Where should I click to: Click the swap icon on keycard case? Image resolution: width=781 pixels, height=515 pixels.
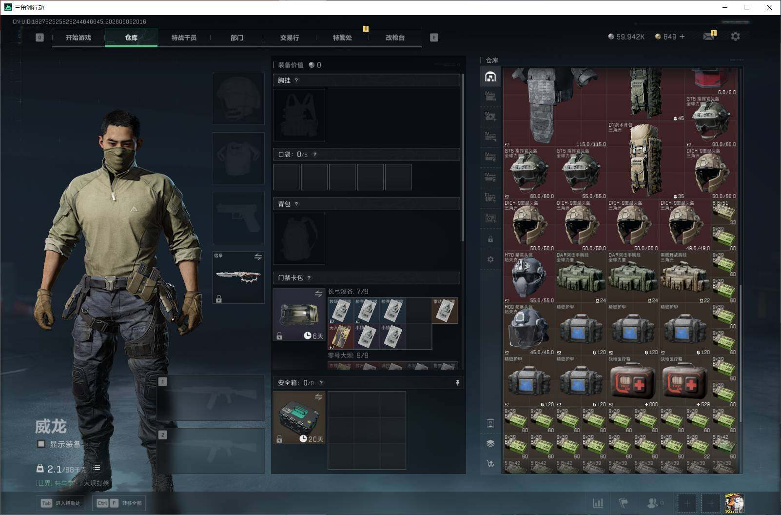point(318,294)
